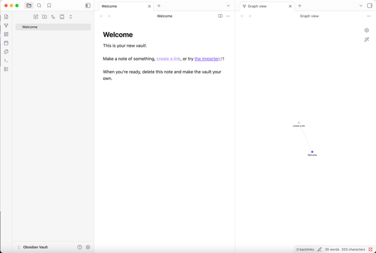This screenshot has height=253, width=376.
Task: Create a new note in file explorer
Action: [36, 17]
